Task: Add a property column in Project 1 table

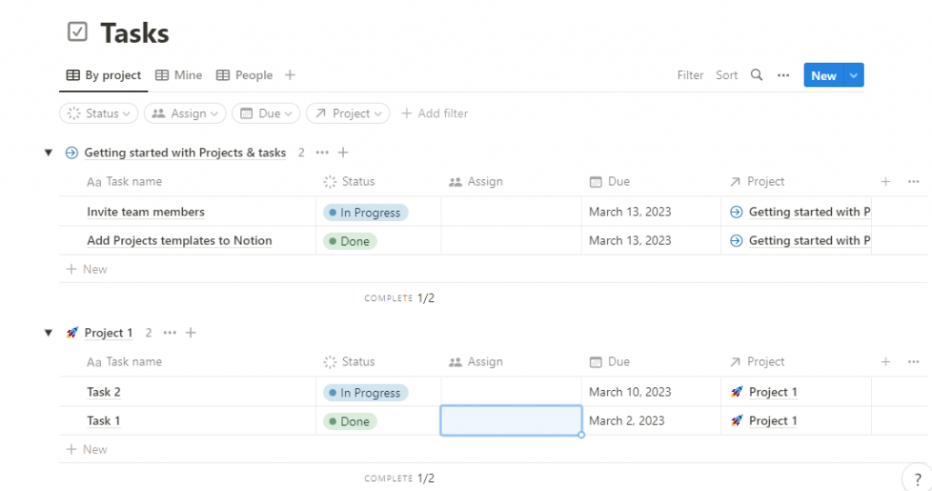Action: (x=886, y=362)
